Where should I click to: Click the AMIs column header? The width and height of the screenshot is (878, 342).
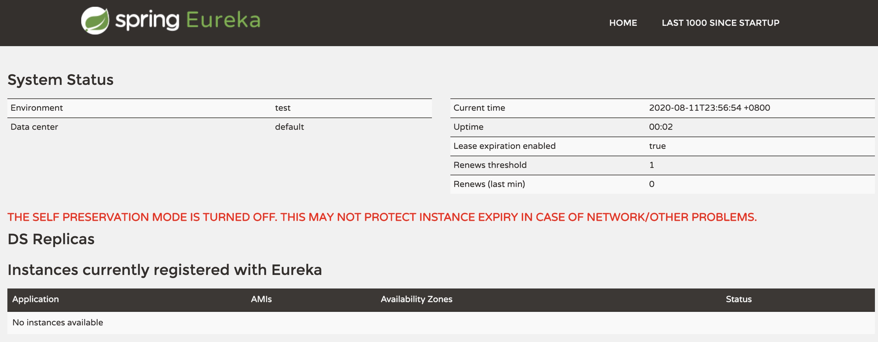(x=261, y=300)
